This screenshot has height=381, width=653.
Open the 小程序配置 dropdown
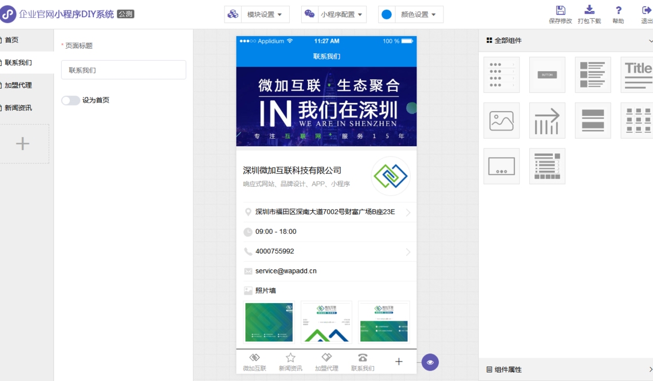(334, 14)
